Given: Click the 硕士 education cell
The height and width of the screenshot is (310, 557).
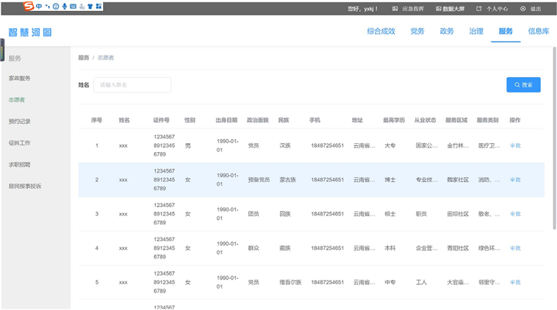Looking at the screenshot, I should pyautogui.click(x=390, y=214).
